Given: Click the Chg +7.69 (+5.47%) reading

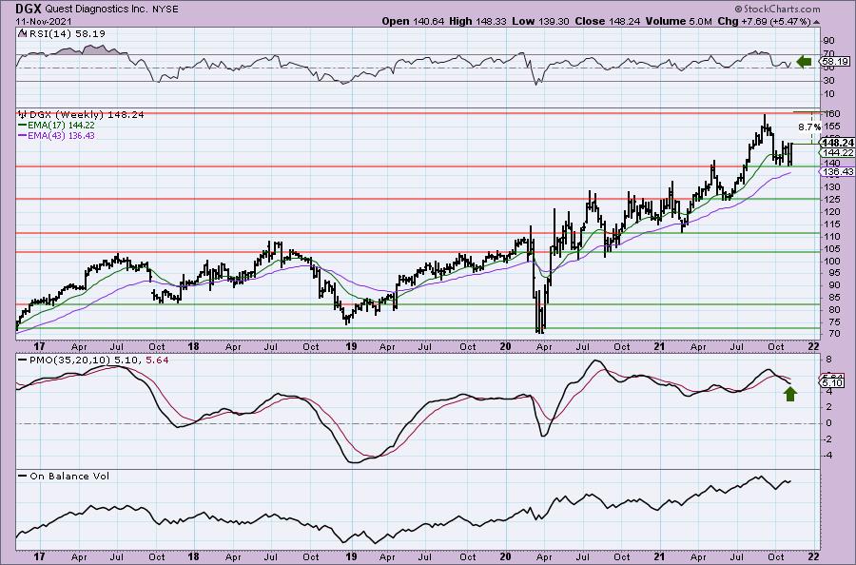Looking at the screenshot, I should coord(765,21).
